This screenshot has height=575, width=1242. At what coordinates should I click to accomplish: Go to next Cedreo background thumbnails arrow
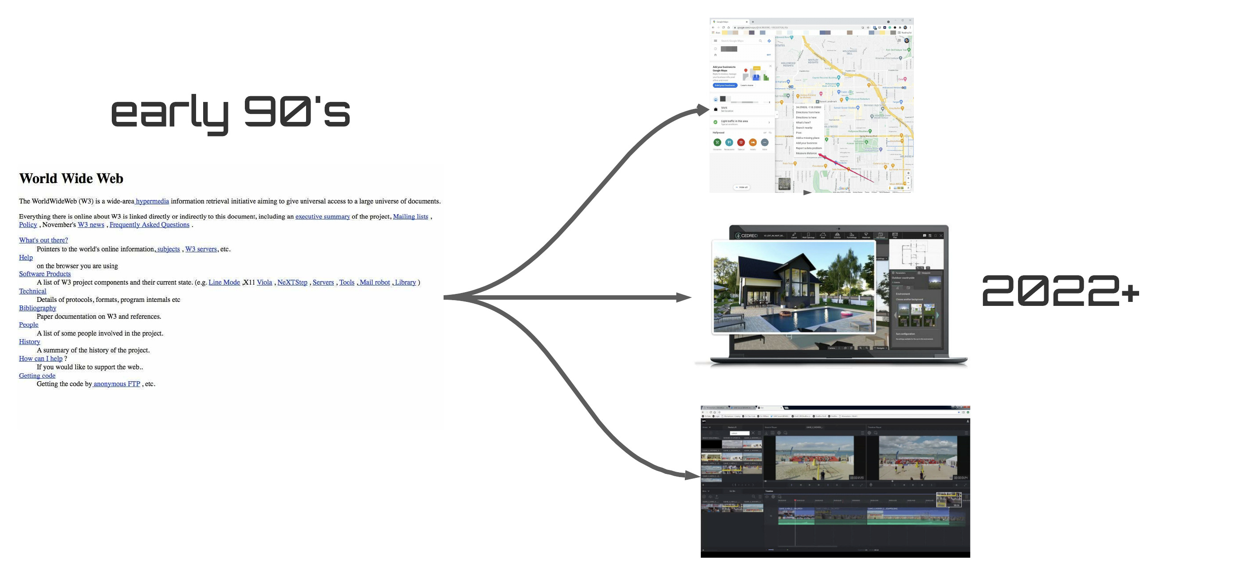[938, 315]
